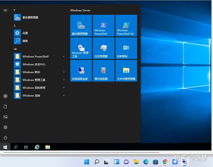Open Documents from the Start rail

[x=5, y=106]
